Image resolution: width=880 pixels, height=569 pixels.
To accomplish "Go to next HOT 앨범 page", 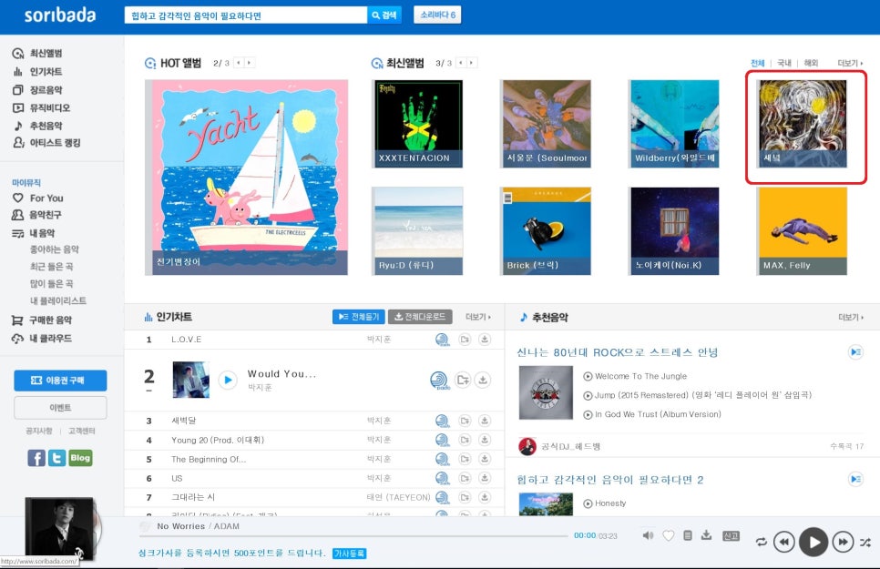I will [x=249, y=63].
